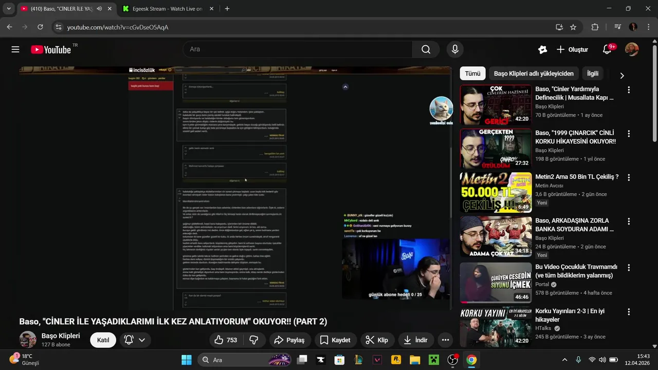The width and height of the screenshot is (658, 370).
Task: Open the ÇÜRÜYEN CESEDİN SUYUNU İÇMEK thumbnail
Action: tap(496, 283)
